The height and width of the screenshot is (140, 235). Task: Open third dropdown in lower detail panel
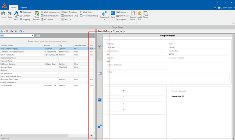pyautogui.click(x=123, y=103)
